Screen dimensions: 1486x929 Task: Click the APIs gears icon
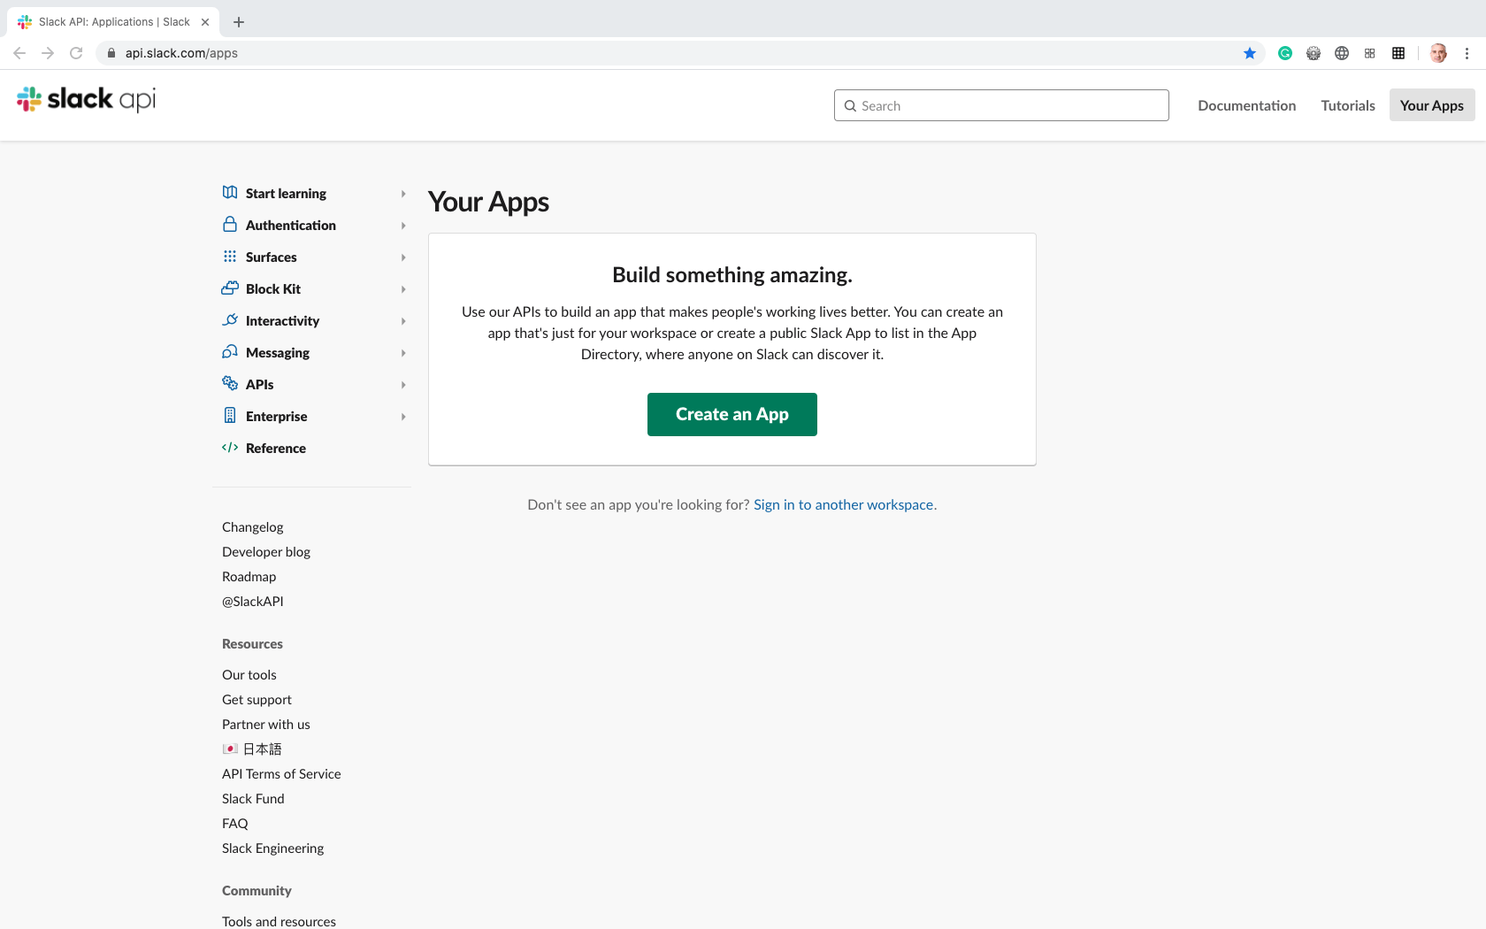230,384
